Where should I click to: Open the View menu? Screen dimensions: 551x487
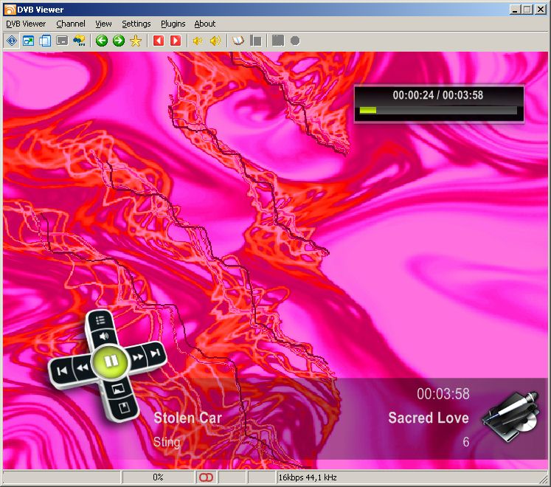click(103, 24)
